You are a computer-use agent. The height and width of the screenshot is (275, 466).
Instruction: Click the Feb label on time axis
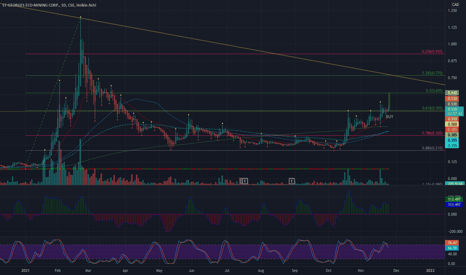57,270
